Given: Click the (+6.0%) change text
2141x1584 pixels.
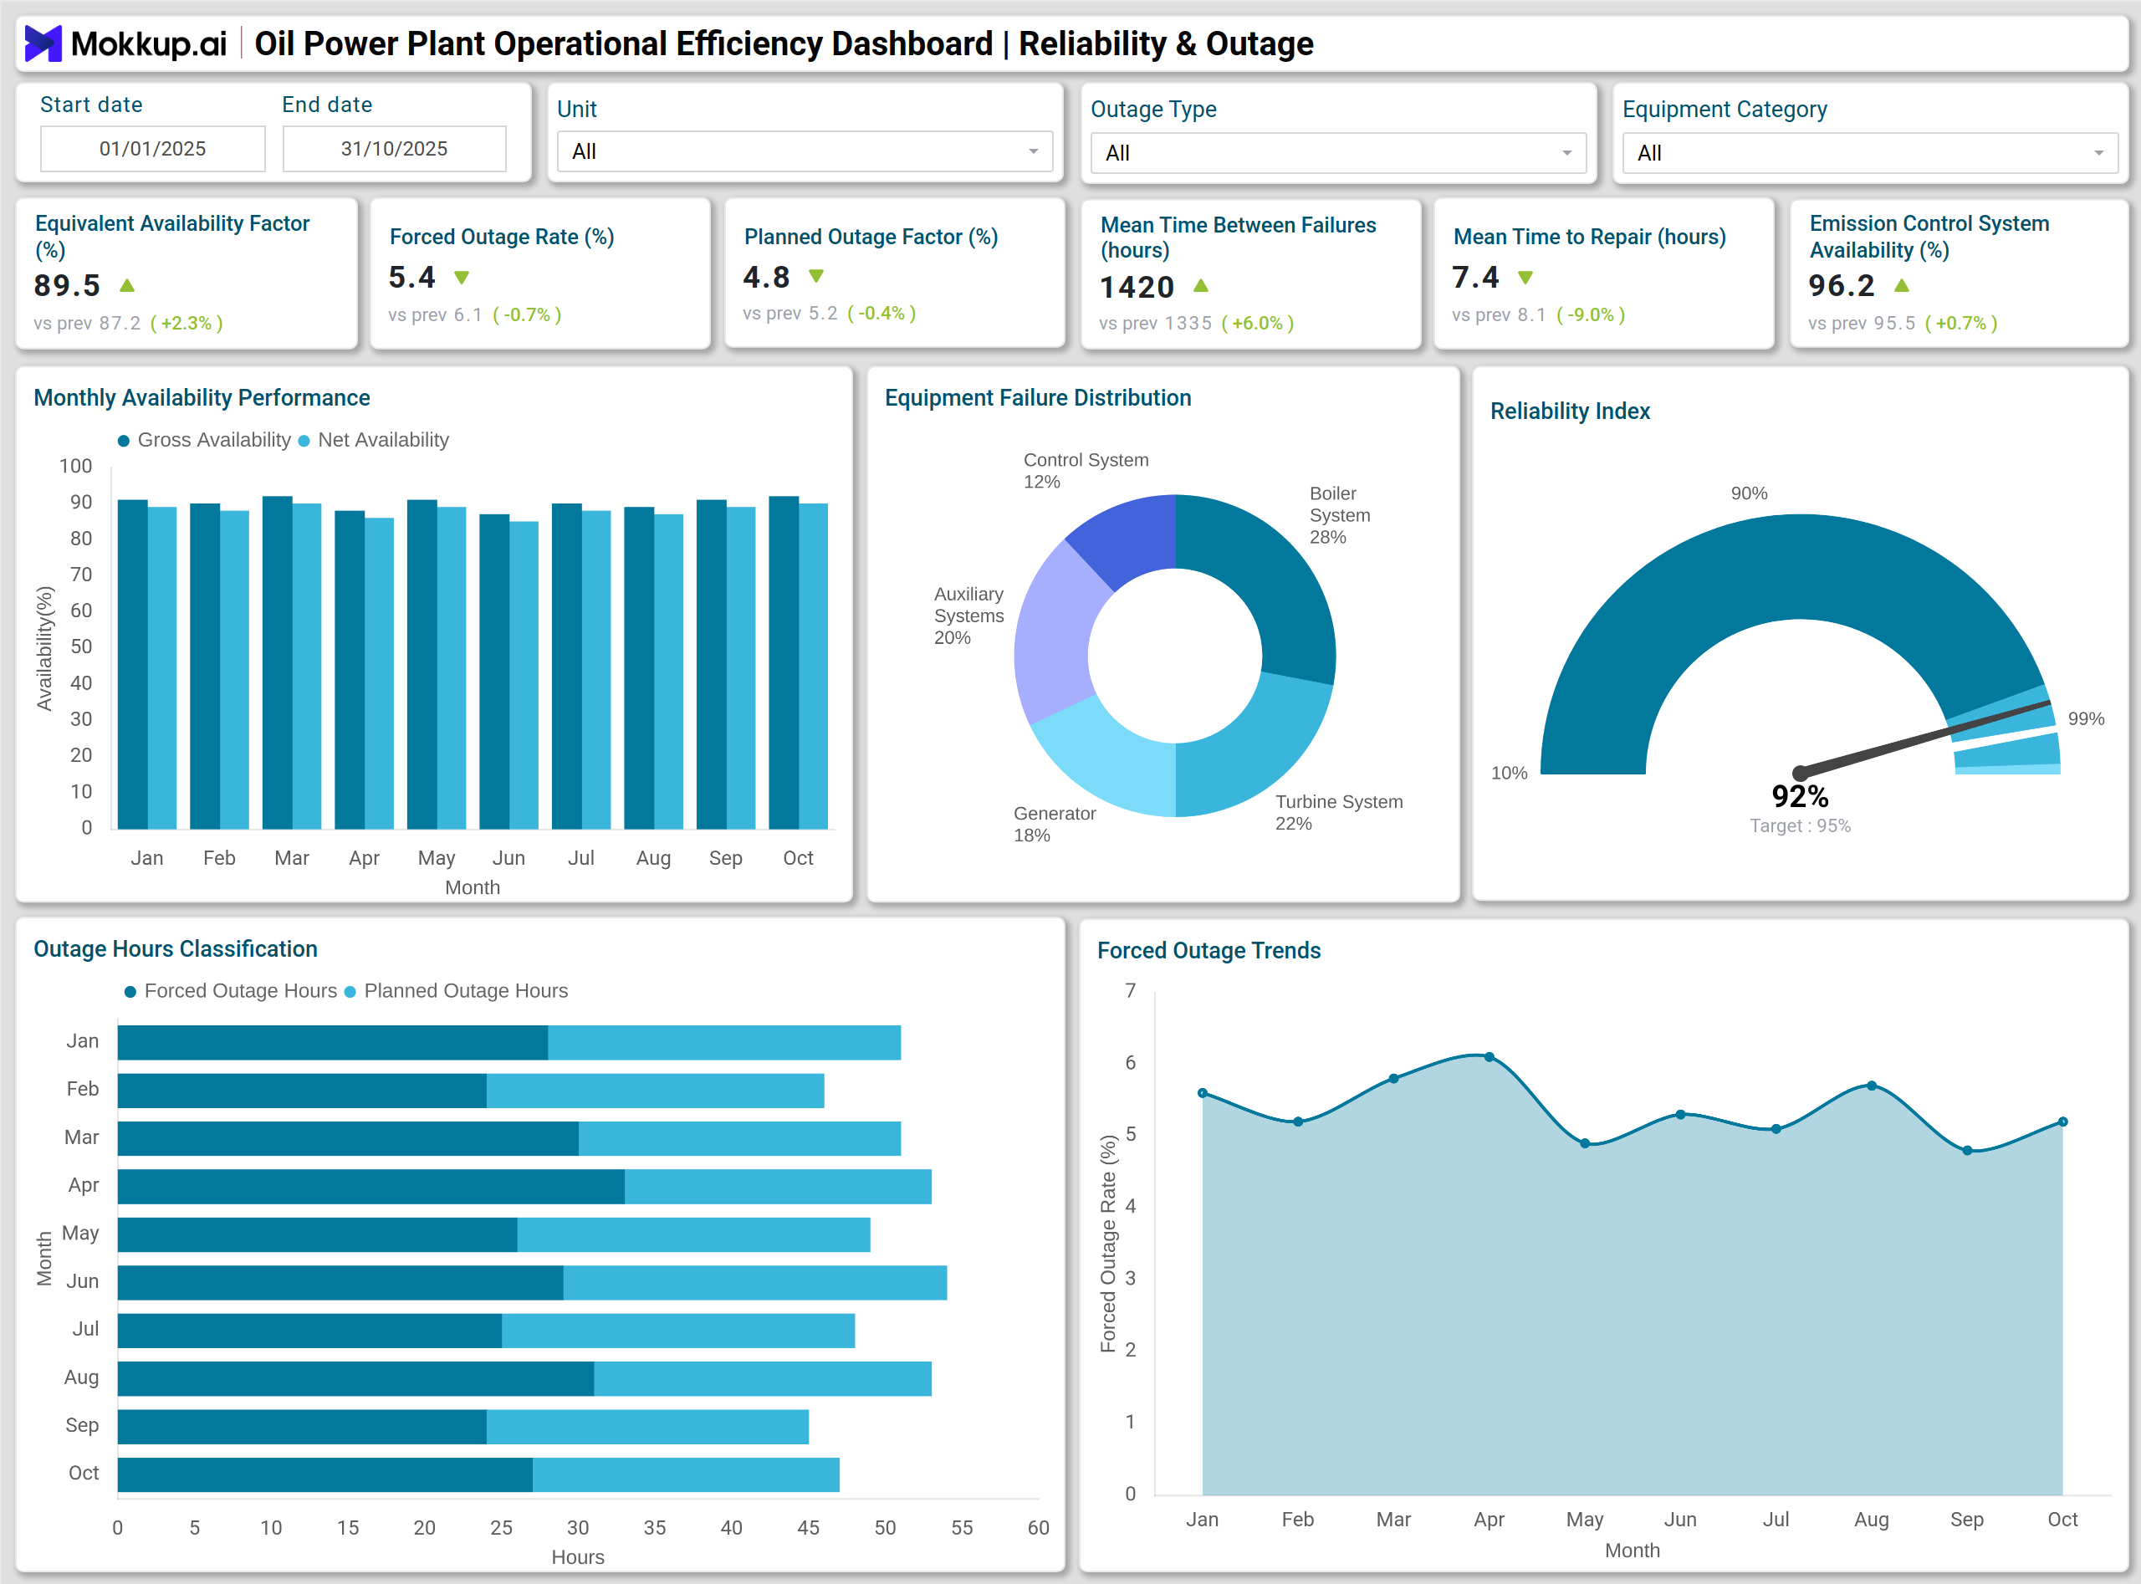Looking at the screenshot, I should [x=1258, y=323].
